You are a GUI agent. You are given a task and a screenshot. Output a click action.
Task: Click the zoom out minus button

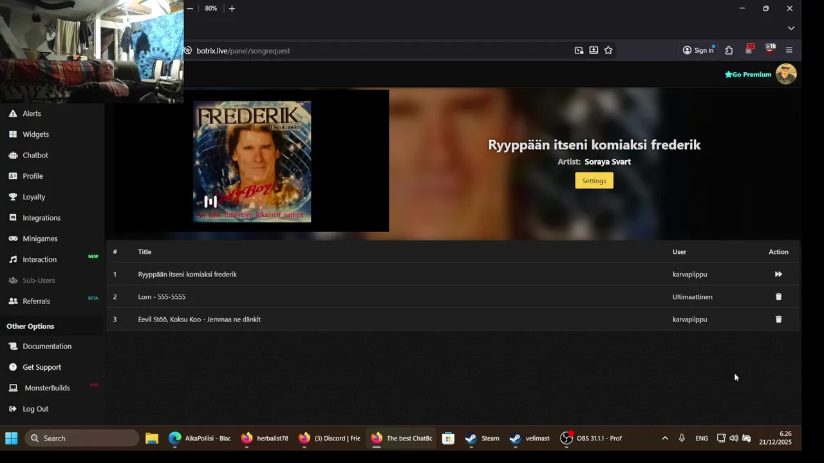point(190,8)
